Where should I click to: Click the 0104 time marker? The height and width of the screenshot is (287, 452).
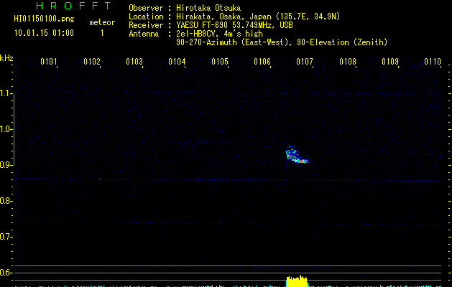[x=177, y=62]
